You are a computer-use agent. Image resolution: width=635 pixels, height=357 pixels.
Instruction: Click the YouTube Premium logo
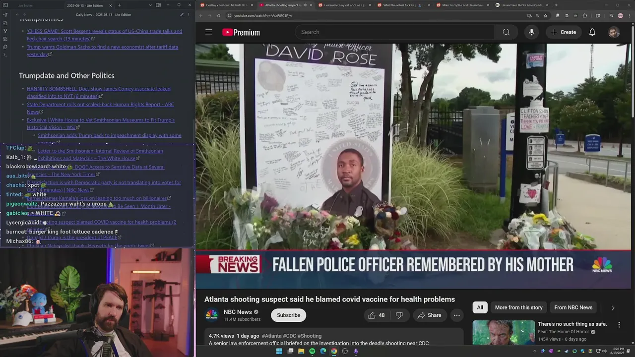click(x=241, y=32)
